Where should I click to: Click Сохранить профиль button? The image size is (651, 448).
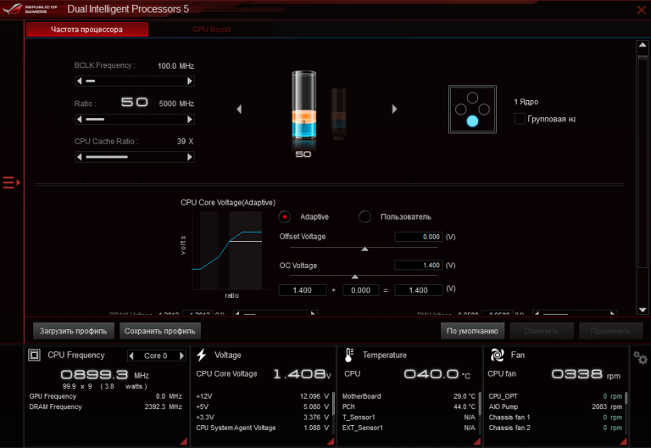[x=160, y=331]
